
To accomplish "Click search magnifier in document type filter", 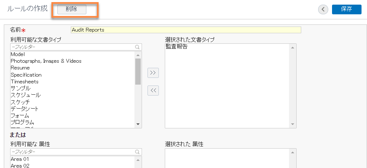I will coord(138,47).
